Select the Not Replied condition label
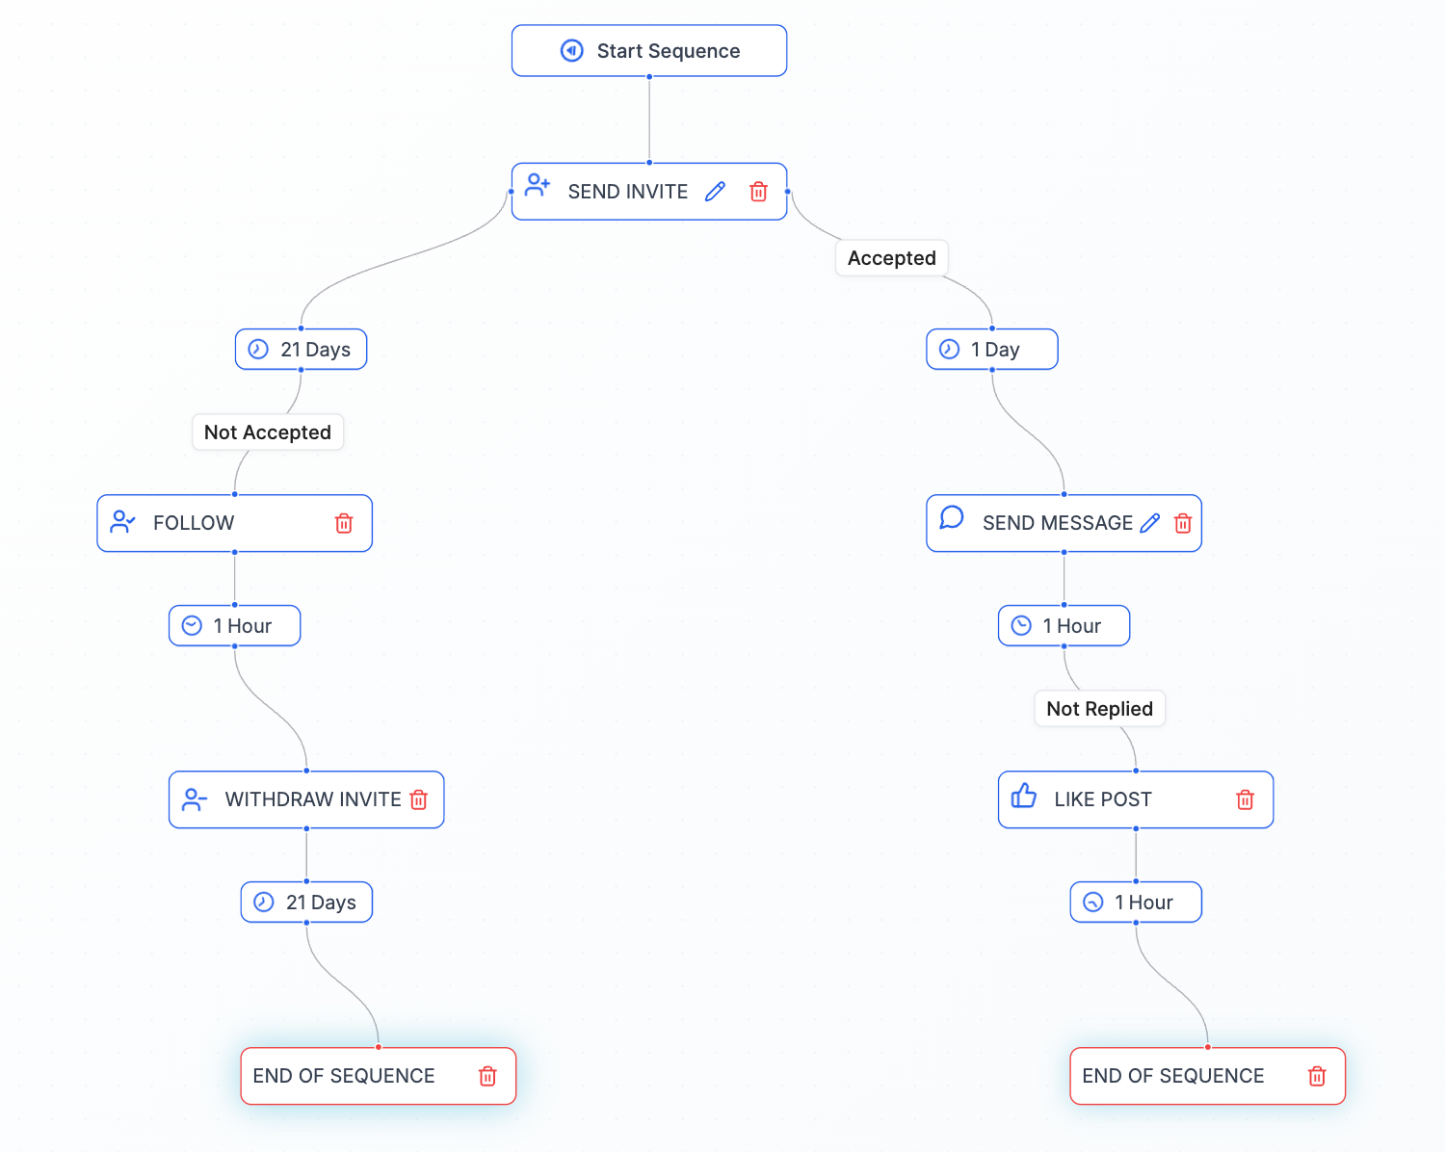 coord(1099,708)
